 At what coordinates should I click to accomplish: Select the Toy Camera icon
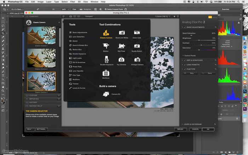point(122,59)
